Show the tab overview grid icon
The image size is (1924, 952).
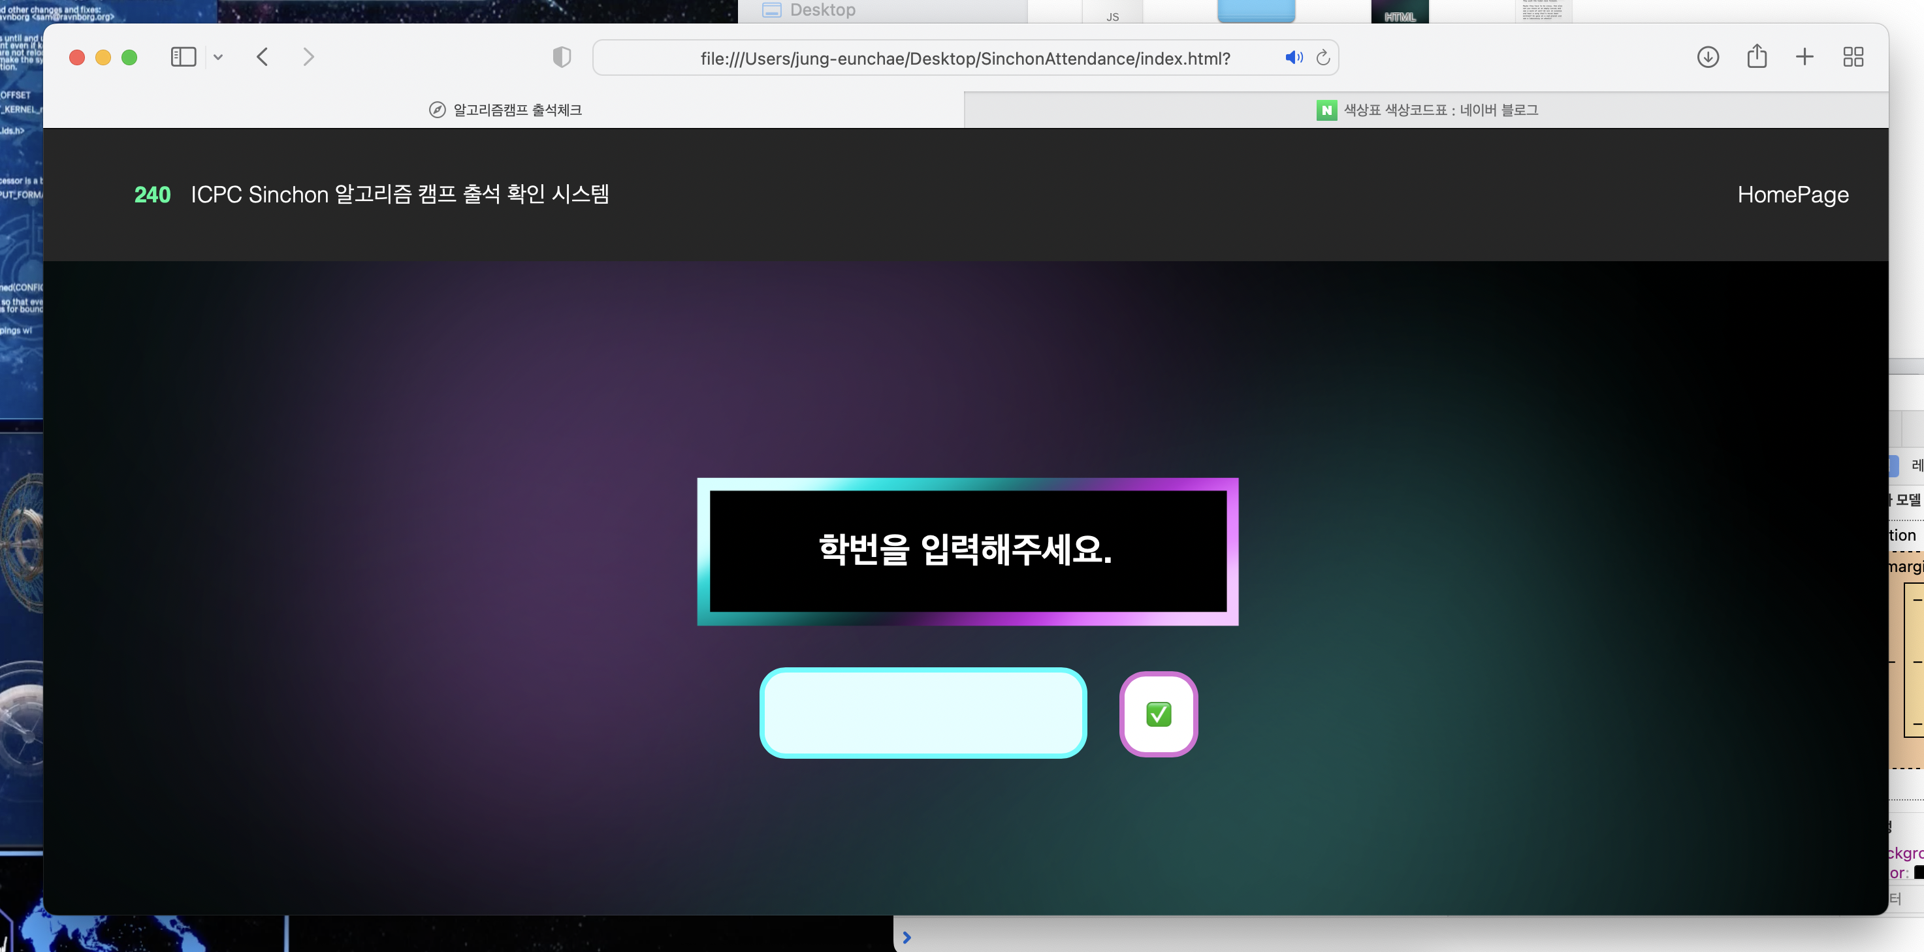point(1853,57)
